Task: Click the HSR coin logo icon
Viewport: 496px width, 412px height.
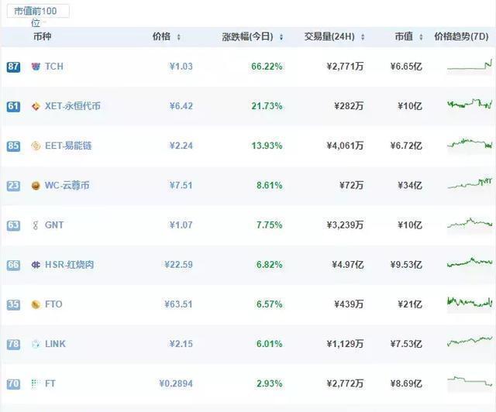Action: 36,265
